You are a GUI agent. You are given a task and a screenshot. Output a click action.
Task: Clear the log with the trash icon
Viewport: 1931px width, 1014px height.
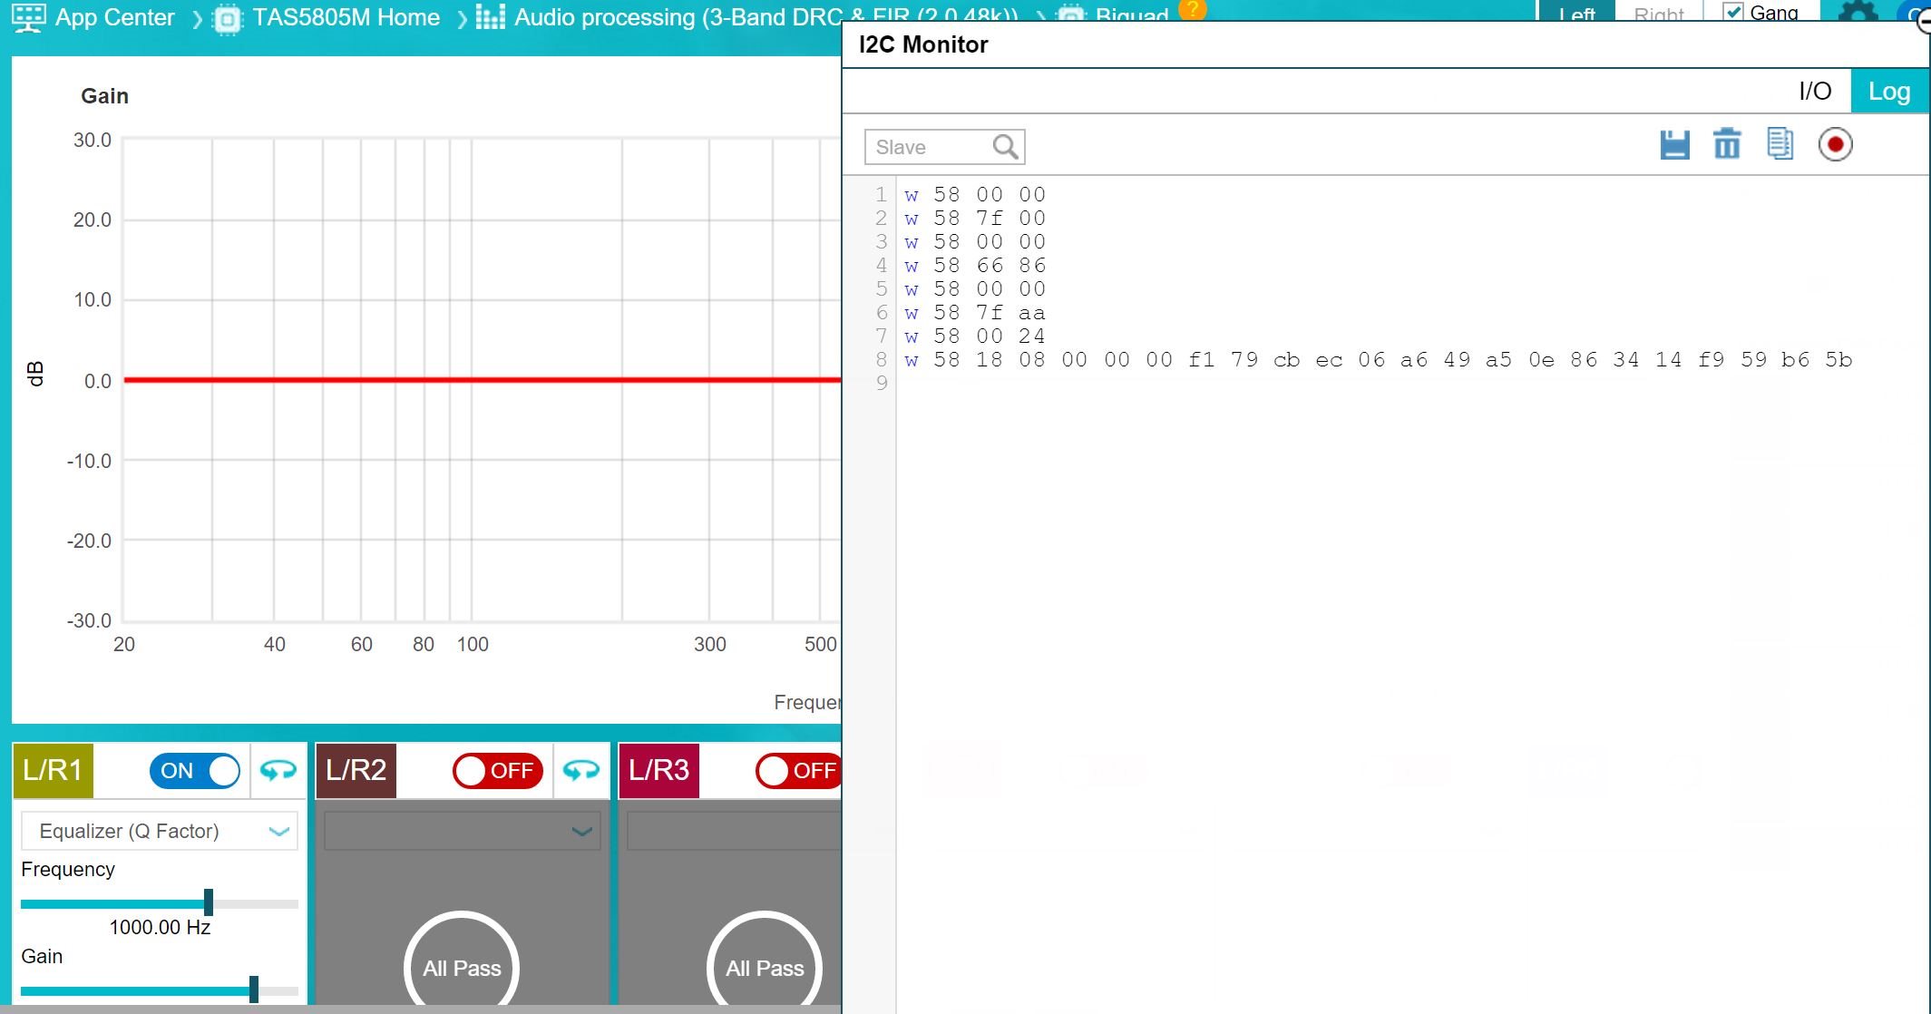pos(1726,145)
